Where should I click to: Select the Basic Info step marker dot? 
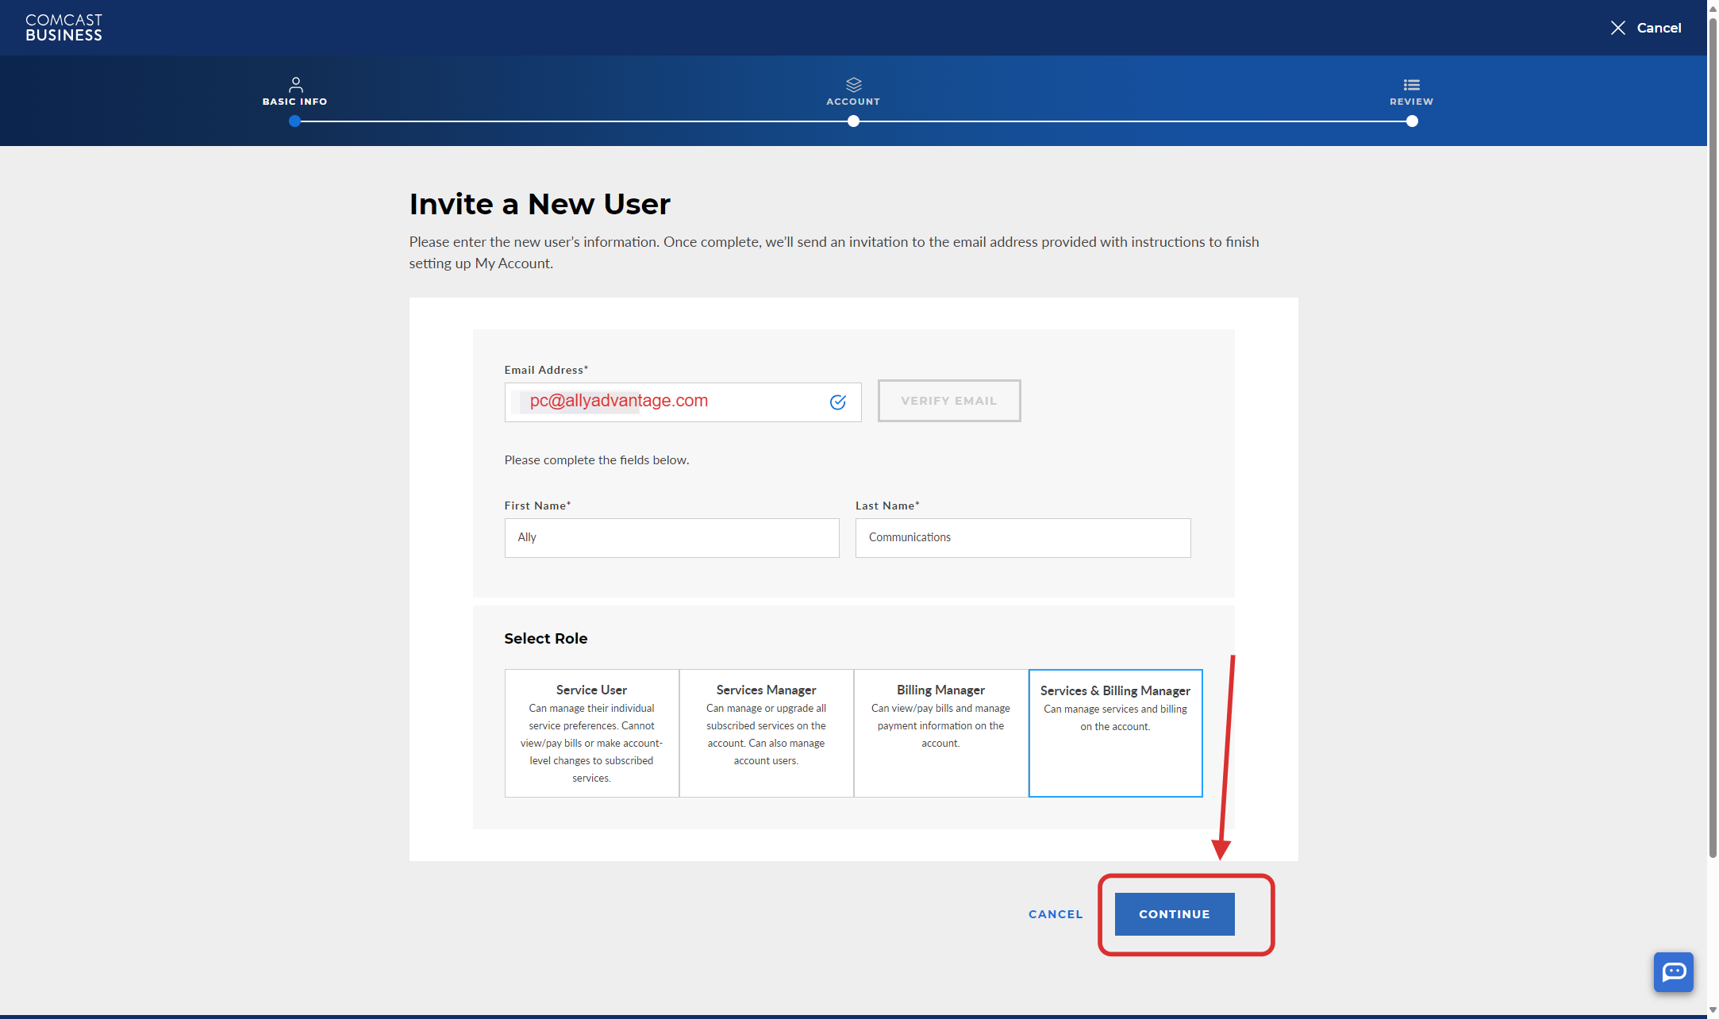pos(295,121)
